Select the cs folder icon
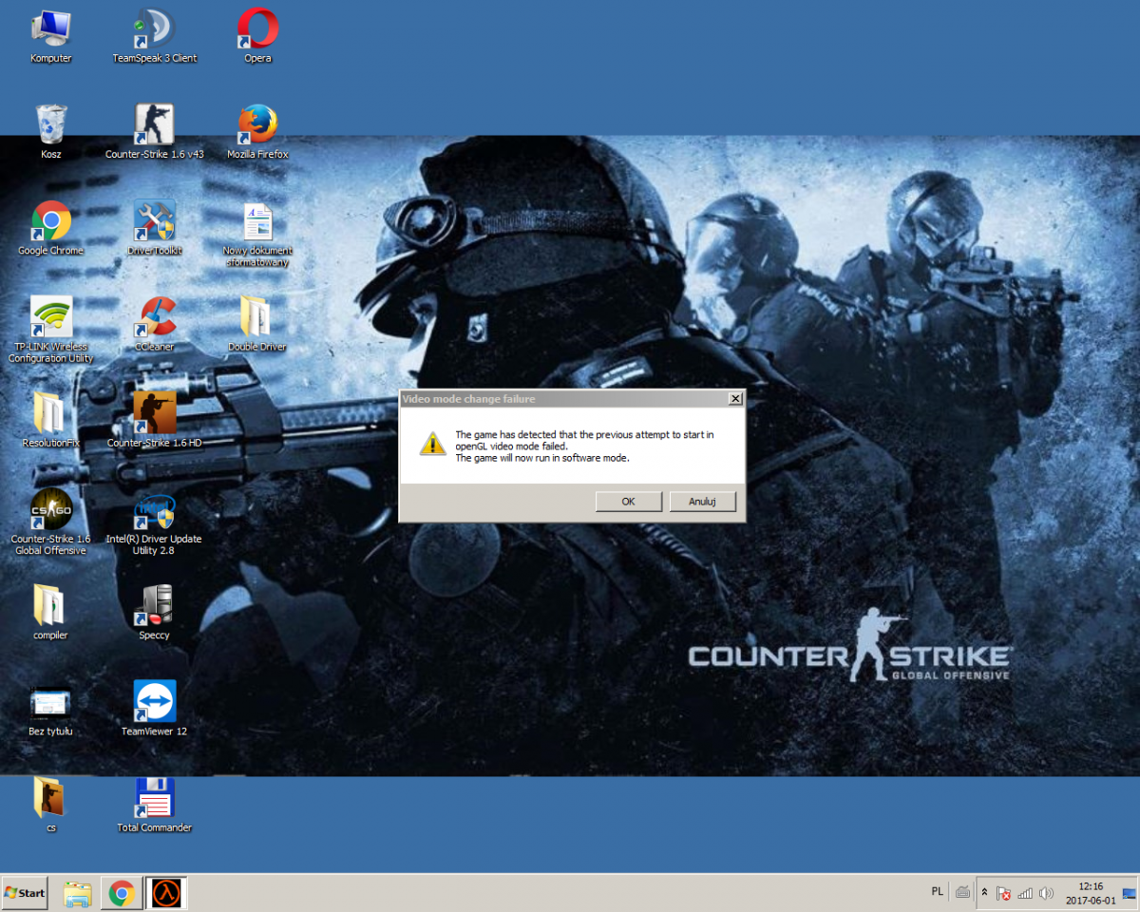Image resolution: width=1140 pixels, height=912 pixels. point(51,806)
